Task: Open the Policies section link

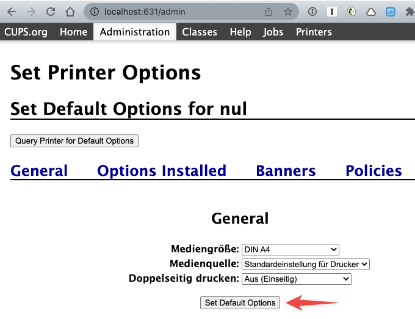Action: point(374,170)
